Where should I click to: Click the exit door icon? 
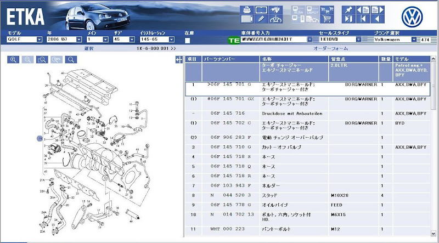pos(348,19)
